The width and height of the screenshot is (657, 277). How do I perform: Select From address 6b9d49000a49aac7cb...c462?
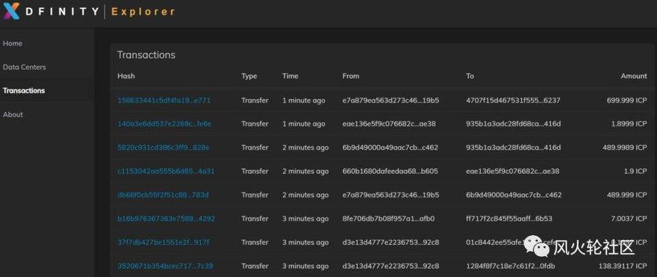pos(391,148)
